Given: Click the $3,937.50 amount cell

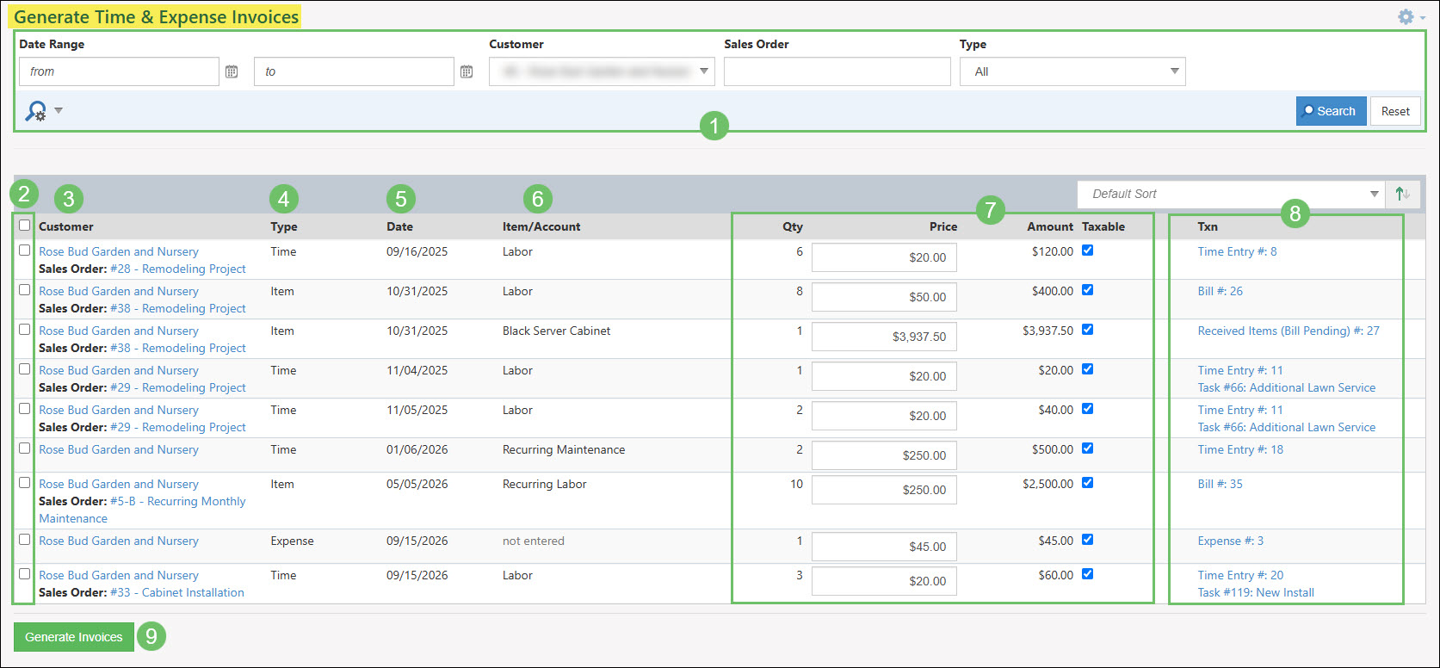Looking at the screenshot, I should click(x=1048, y=331).
